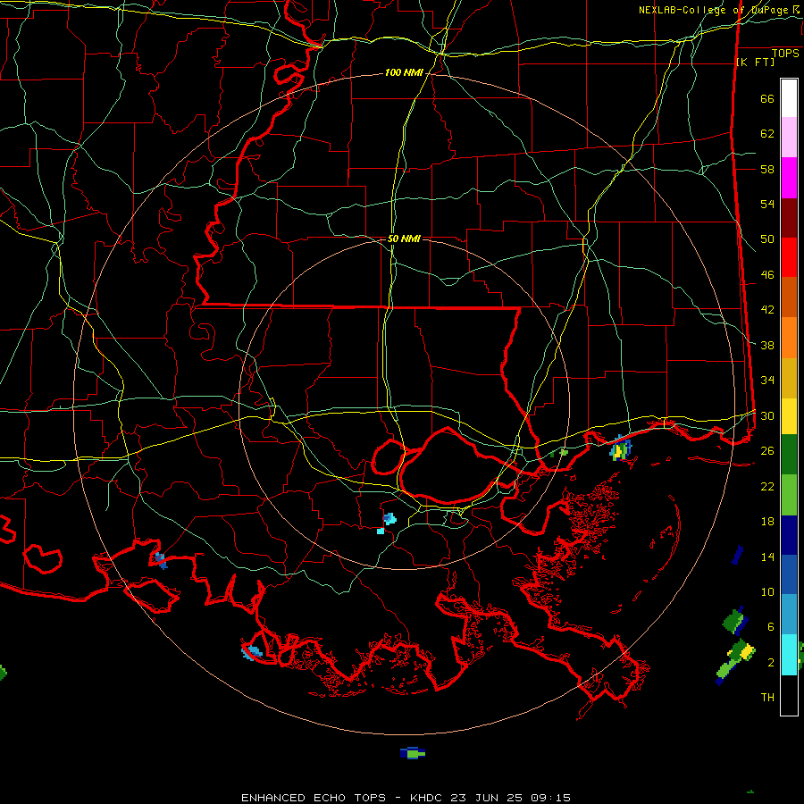Image resolution: width=804 pixels, height=804 pixels.
Task: Select the bright red legend swatch
Action: [789, 257]
